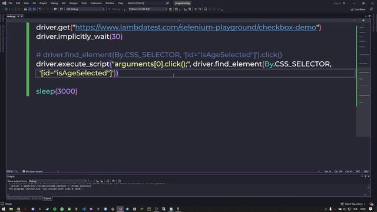Viewport: 377px width, 212px height.
Task: Click the Visual Studio taskbar icon
Action: pos(120,209)
